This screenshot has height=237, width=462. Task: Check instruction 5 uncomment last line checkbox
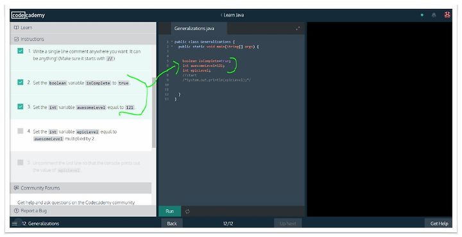(21, 162)
